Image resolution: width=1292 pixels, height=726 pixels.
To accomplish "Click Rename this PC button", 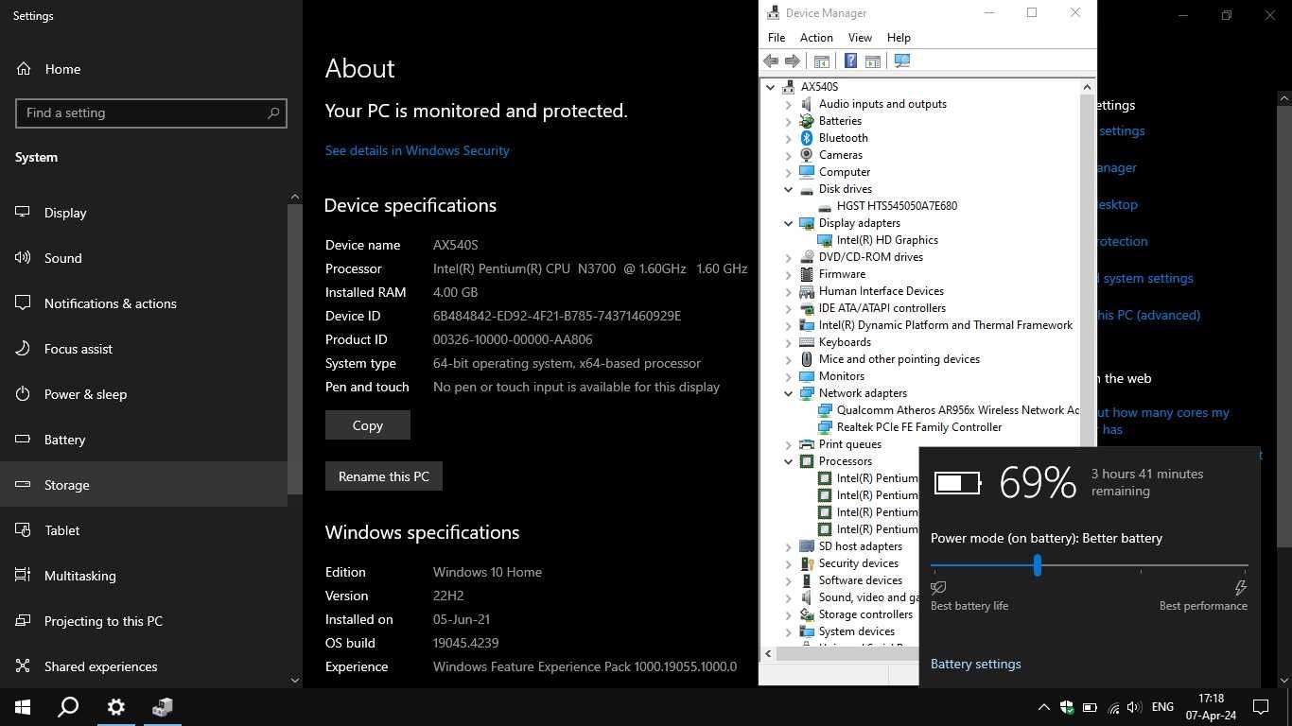I will (x=384, y=476).
